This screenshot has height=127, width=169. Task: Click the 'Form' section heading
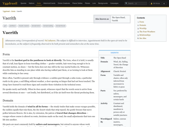coord(6,54)
